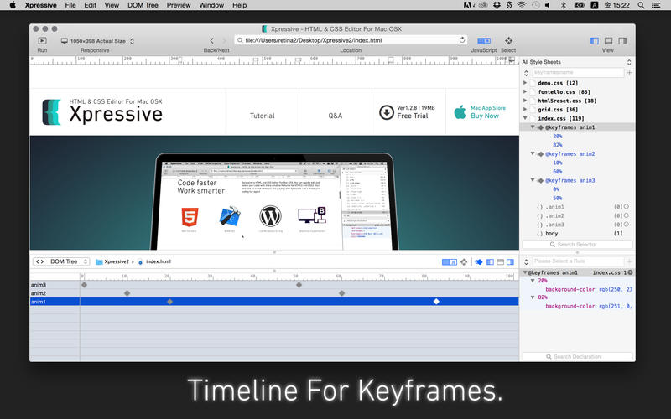Click index.html breadcrumb file
The image size is (671, 419).
pyautogui.click(x=154, y=261)
